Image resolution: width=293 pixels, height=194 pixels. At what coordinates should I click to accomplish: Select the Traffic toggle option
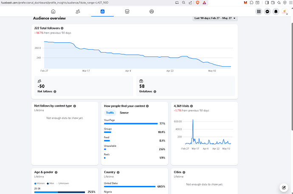(x=110, y=112)
